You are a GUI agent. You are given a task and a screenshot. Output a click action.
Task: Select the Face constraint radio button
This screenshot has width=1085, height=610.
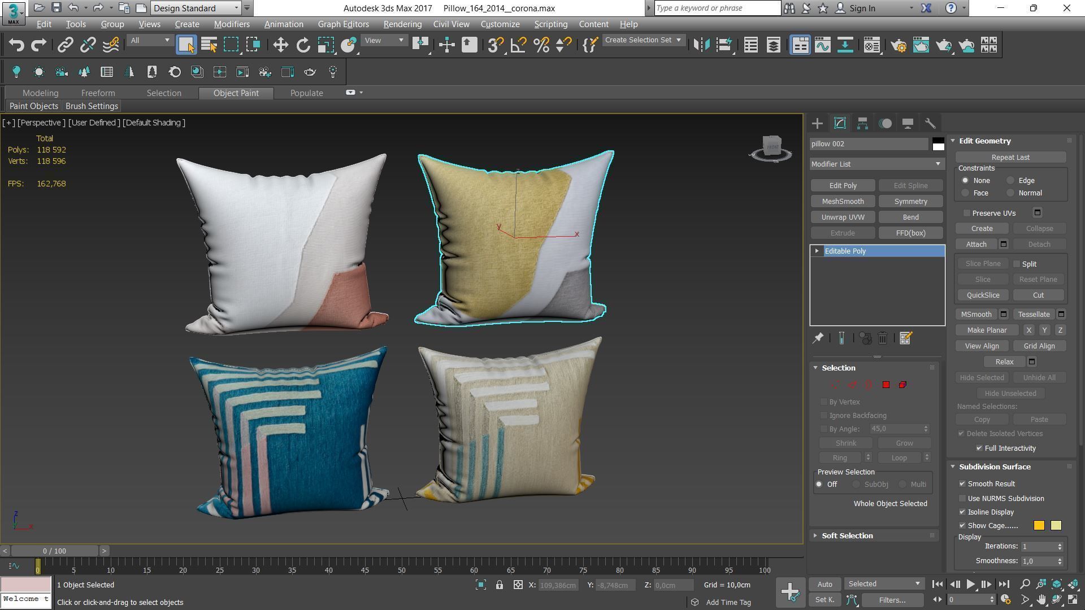tap(965, 193)
